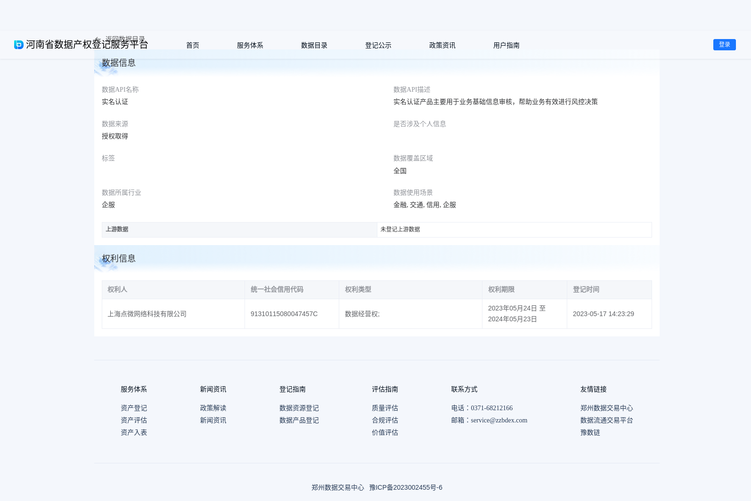
Task: Open the 首页 menu item
Action: click(x=193, y=45)
